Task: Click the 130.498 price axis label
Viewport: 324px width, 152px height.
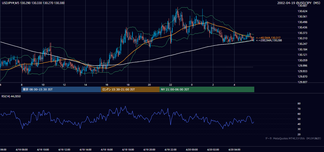Action: (302, 22)
